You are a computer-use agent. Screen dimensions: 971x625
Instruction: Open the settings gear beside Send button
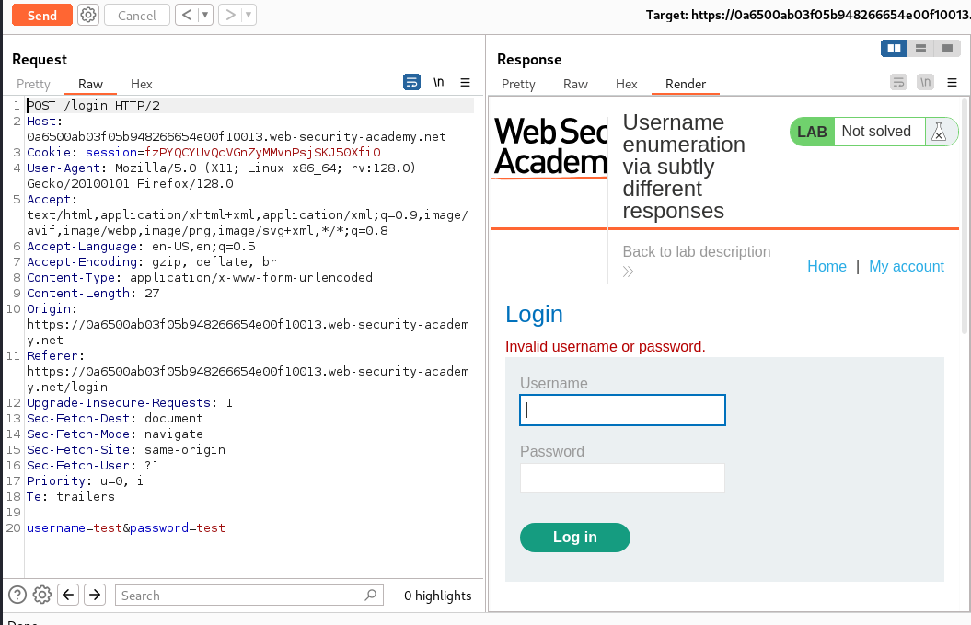click(88, 15)
